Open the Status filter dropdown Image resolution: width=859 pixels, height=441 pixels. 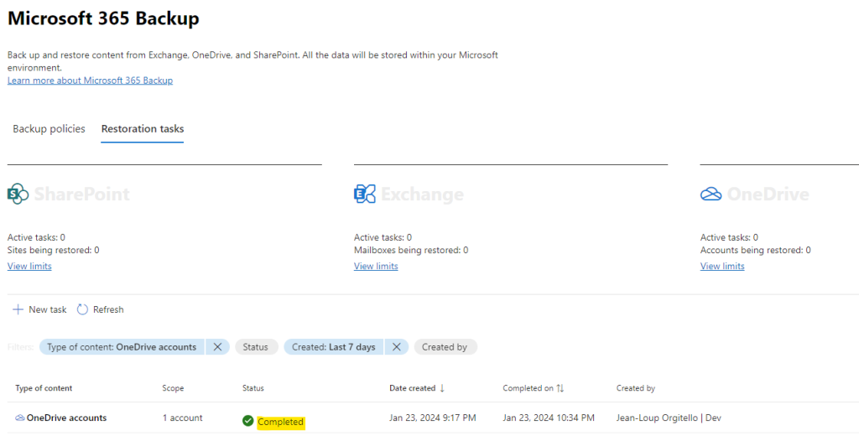pos(257,347)
